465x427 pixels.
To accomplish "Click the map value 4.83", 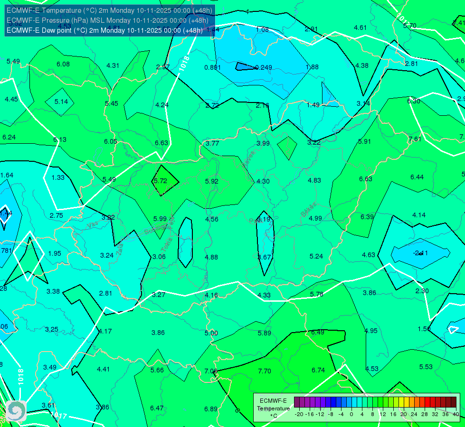I will (x=314, y=180).
